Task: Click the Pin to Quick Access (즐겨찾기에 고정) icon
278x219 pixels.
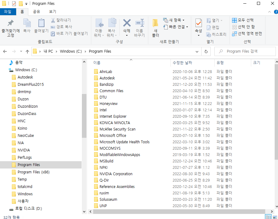Action: point(10,23)
